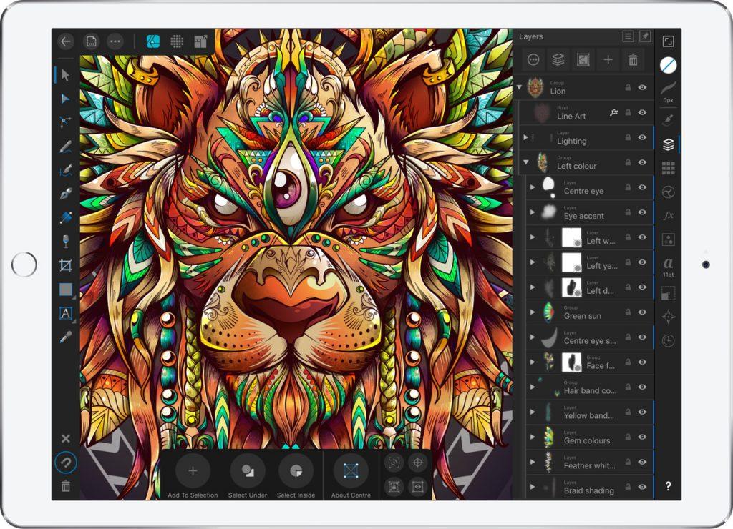Collapse the Lion group
Screen dimensions: 733x529
coord(520,87)
